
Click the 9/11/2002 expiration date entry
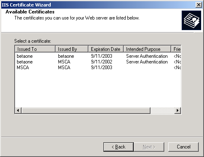click(101, 62)
